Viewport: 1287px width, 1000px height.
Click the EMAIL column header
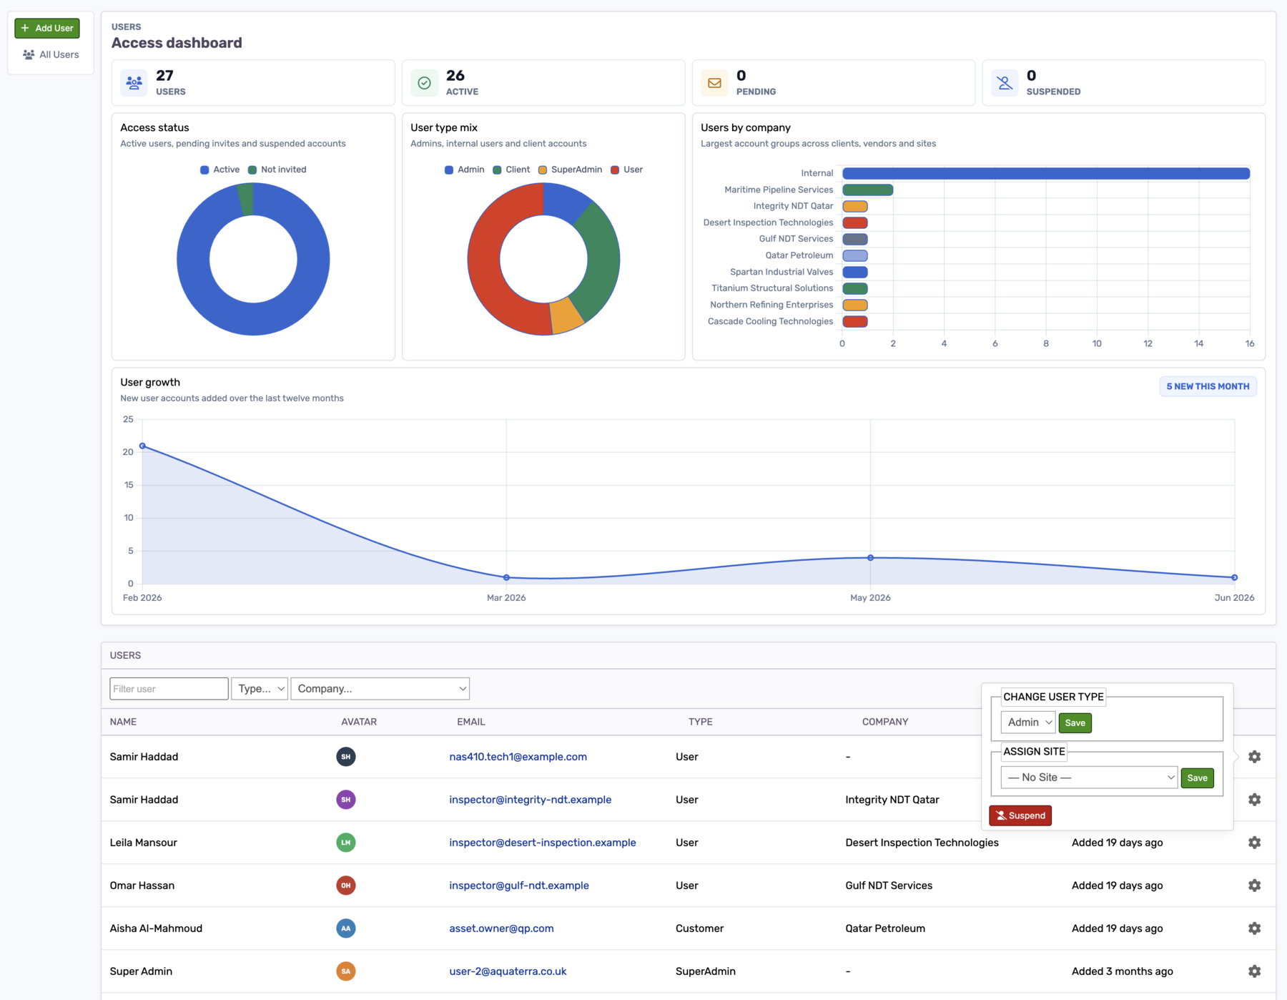coord(470,722)
